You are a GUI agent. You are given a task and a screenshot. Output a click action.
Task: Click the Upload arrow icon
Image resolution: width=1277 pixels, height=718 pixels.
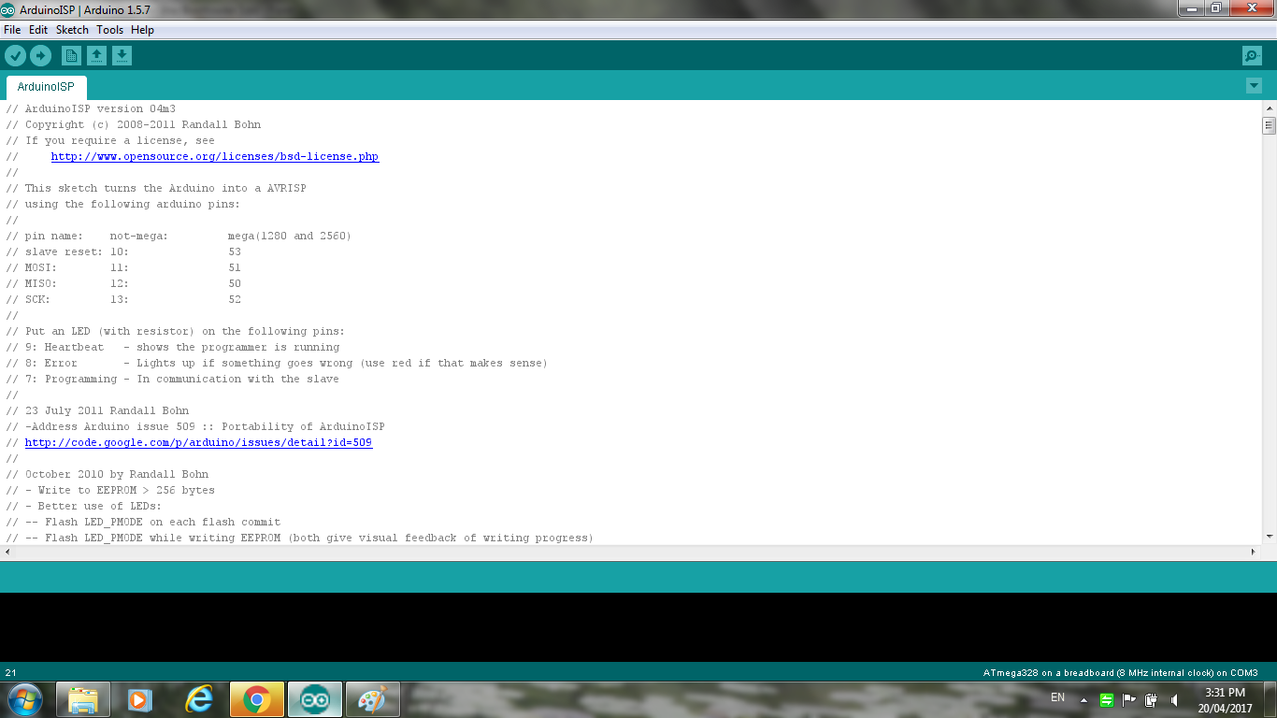40,56
